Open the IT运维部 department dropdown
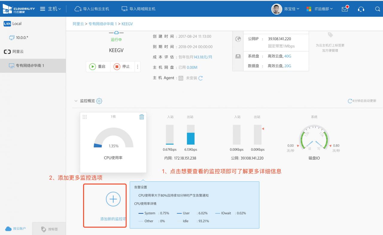The image size is (383, 235). (x=320, y=9)
